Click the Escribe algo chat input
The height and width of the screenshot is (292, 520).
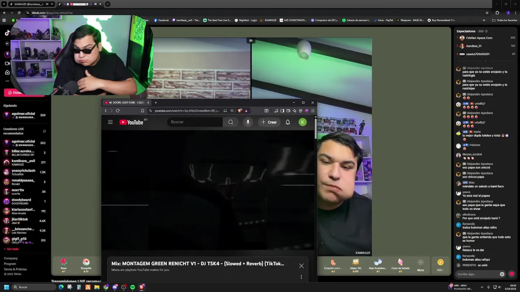point(477,274)
